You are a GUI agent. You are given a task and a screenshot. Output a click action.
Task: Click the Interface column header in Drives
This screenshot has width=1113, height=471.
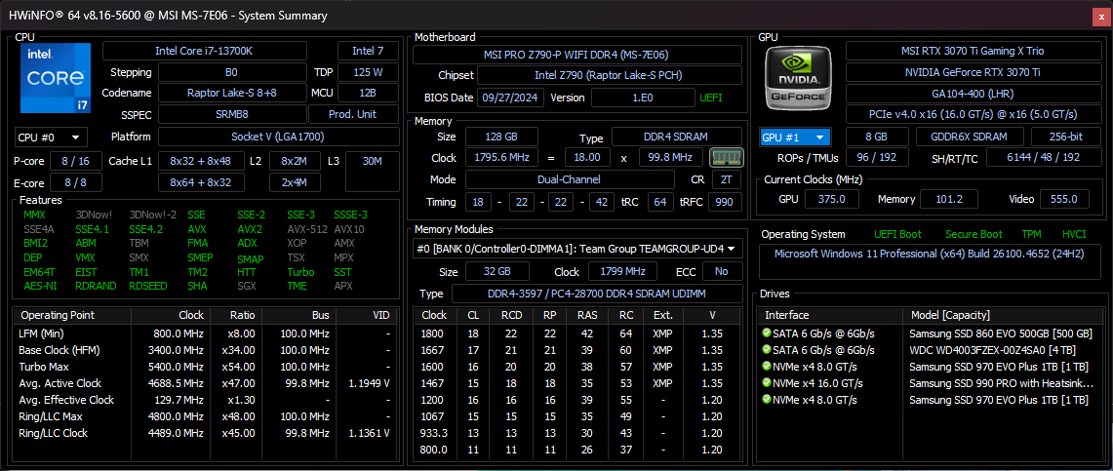pyautogui.click(x=787, y=315)
